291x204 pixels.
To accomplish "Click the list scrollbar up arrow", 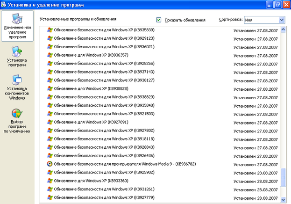I will click(283, 29).
